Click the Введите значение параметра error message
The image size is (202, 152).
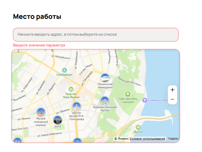tap(39, 45)
